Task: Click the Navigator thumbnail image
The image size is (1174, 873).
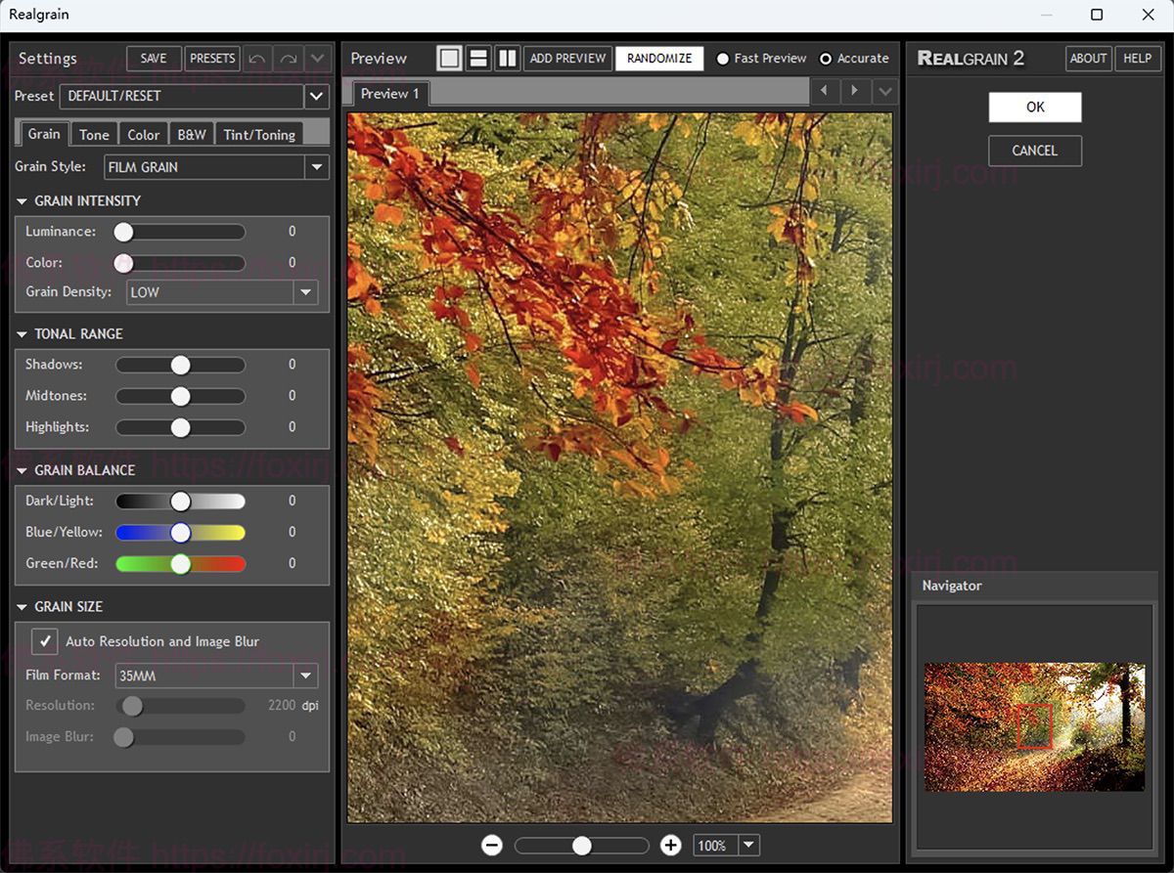Action: 1034,726
